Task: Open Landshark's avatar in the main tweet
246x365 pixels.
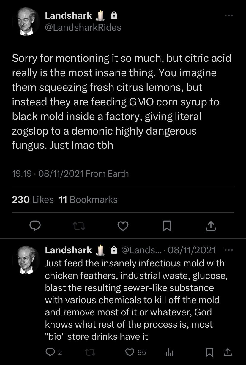Action: [26, 22]
